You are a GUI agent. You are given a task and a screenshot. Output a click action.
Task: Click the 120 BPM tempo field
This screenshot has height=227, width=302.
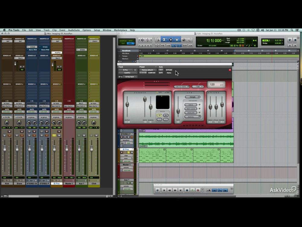point(216,84)
